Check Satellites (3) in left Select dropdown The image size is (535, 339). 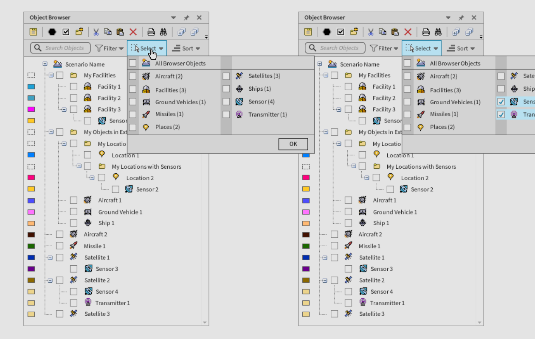pyautogui.click(x=226, y=76)
